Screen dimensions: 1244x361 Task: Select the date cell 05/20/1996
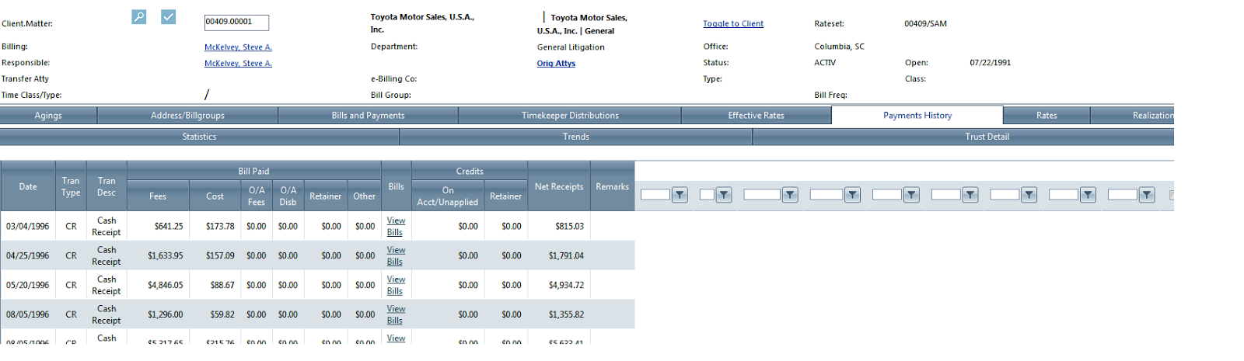pos(28,286)
